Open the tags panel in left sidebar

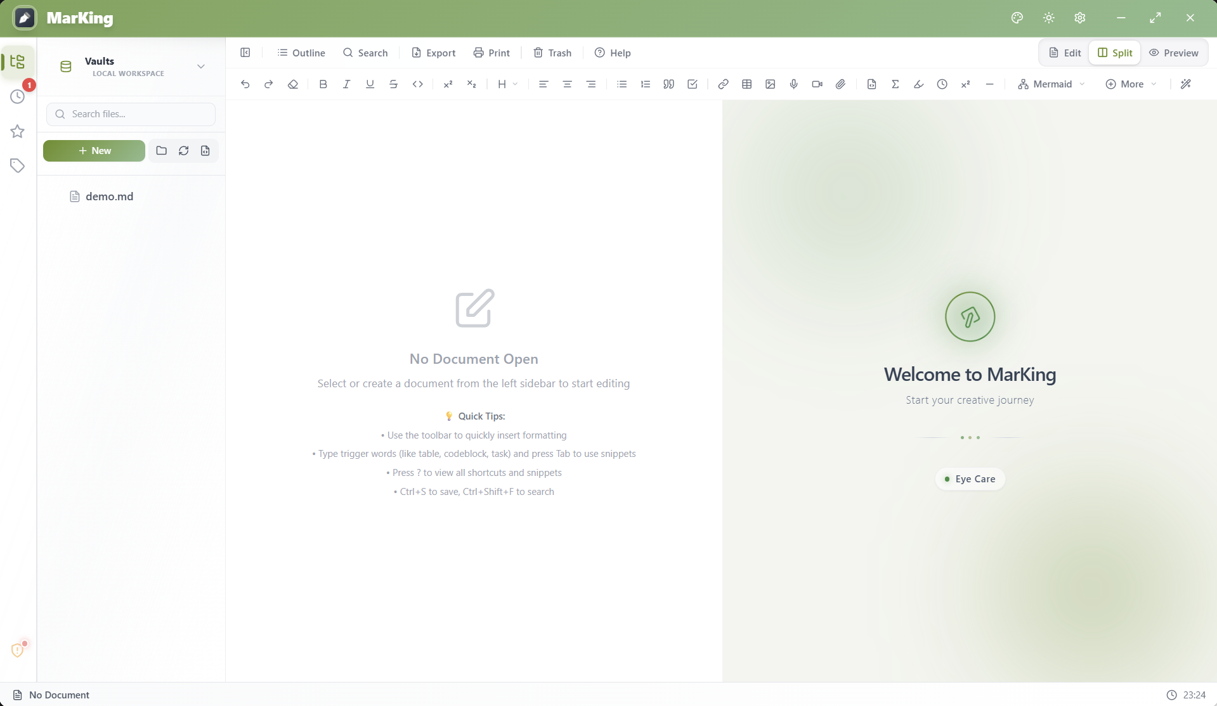pos(17,166)
